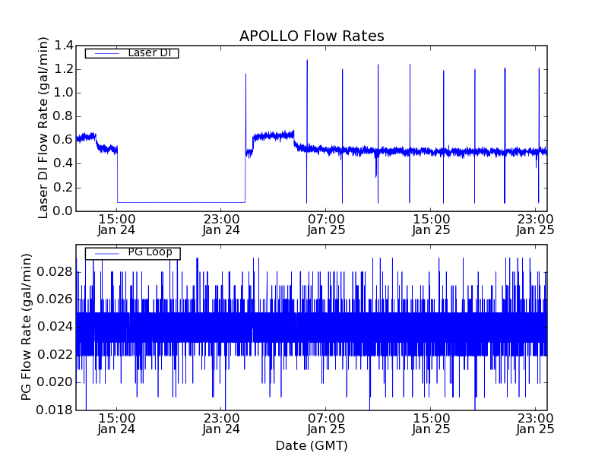The height and width of the screenshot is (456, 608).
Task: Click '15:00 Jan 25' label under top chart
Action: [x=431, y=225]
